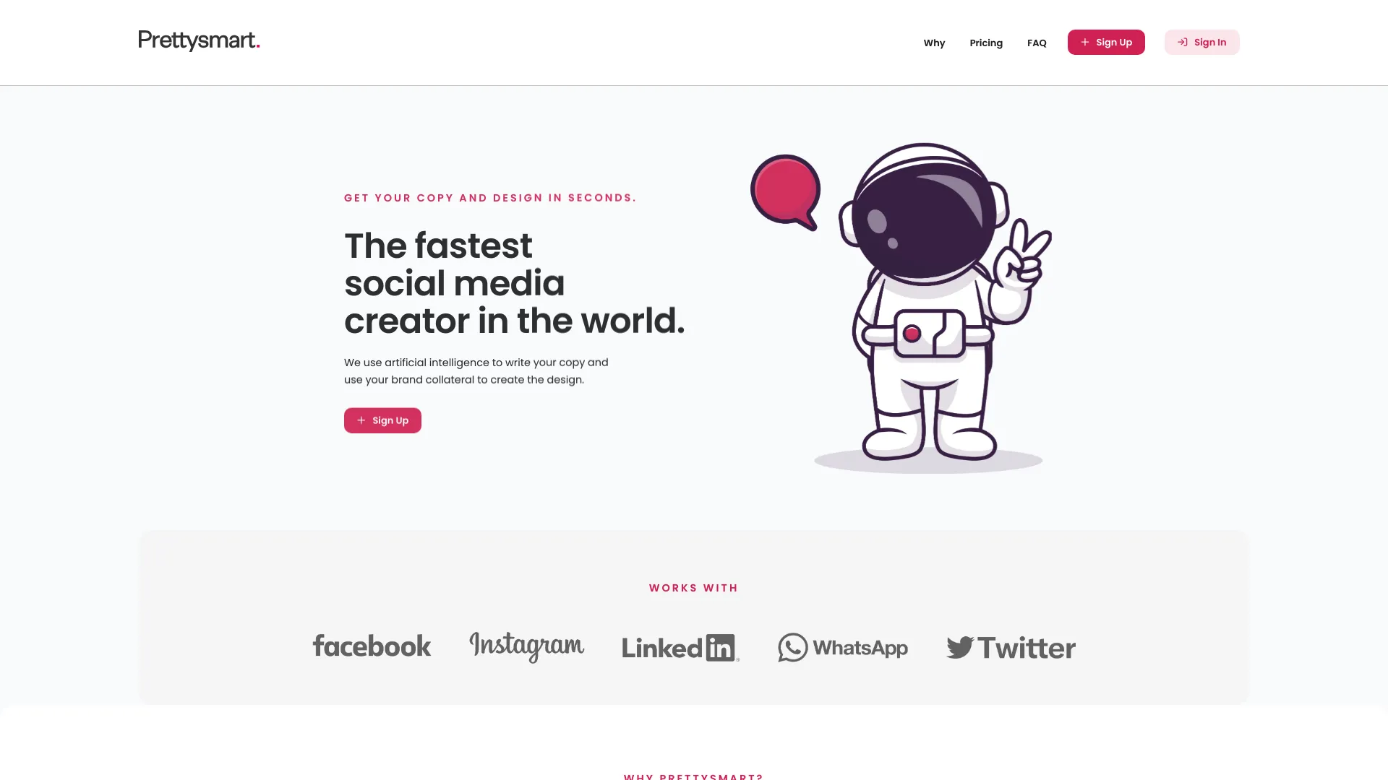This screenshot has height=780, width=1388.
Task: Open the Why navigation menu item
Action: [x=933, y=42]
